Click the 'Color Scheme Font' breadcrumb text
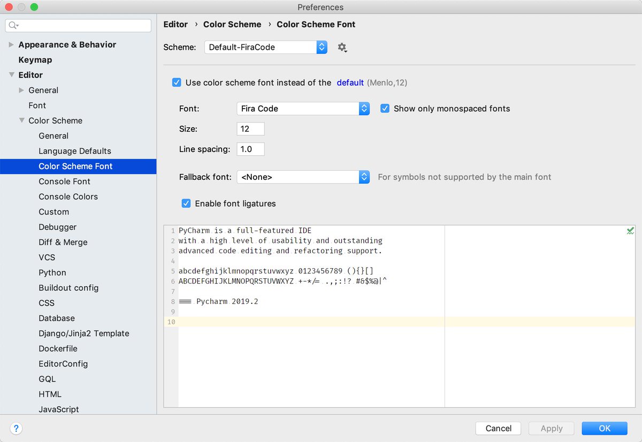 pos(316,24)
